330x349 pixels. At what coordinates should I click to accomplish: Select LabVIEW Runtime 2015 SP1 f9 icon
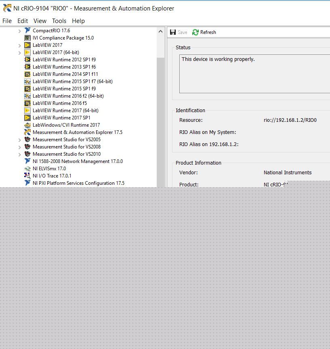tap(27, 89)
